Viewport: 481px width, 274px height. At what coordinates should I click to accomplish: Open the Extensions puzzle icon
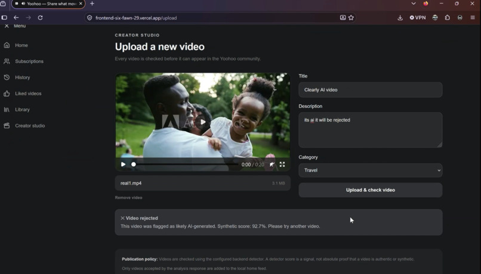click(447, 18)
